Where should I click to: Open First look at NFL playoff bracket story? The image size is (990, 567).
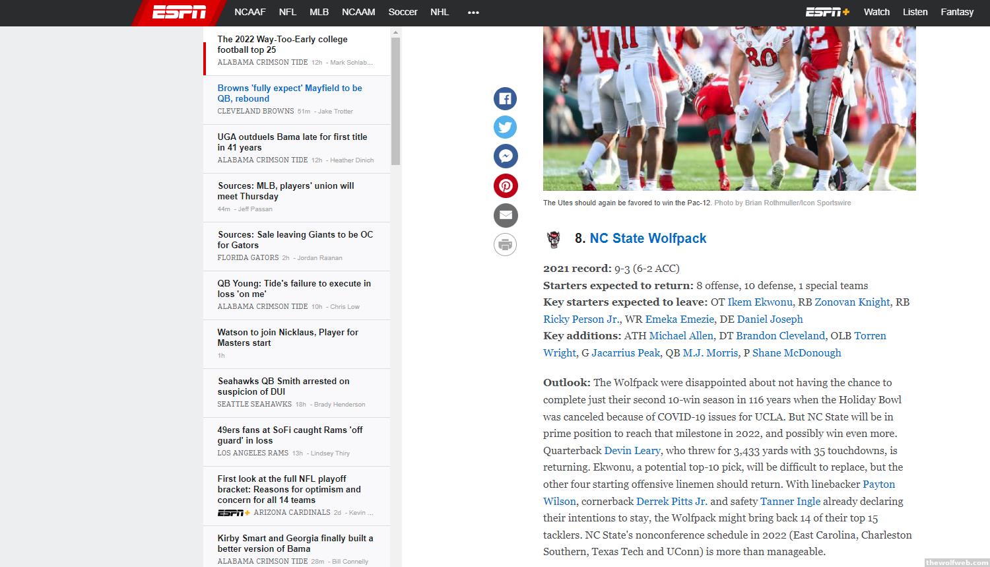click(x=289, y=489)
